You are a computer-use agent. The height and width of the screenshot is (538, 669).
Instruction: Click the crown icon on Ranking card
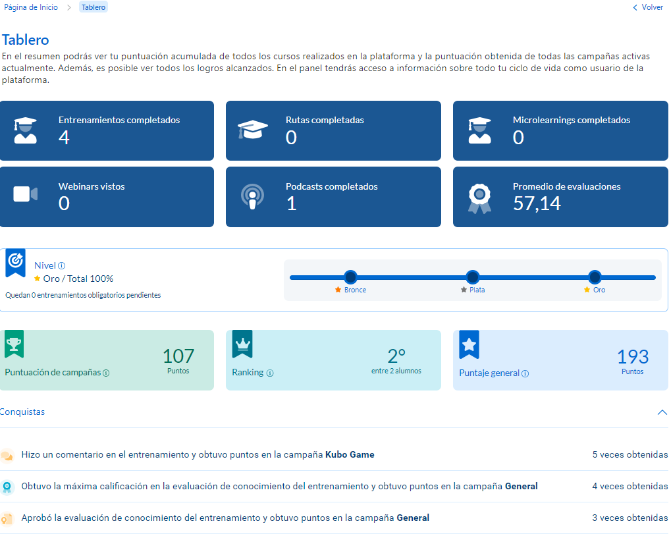coord(242,344)
